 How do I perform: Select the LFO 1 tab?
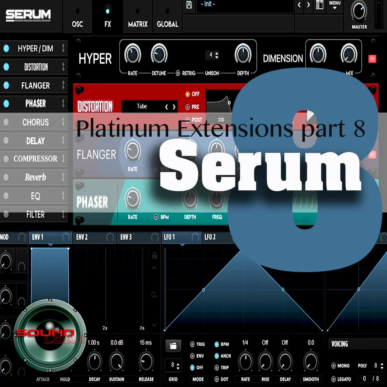tap(182, 237)
